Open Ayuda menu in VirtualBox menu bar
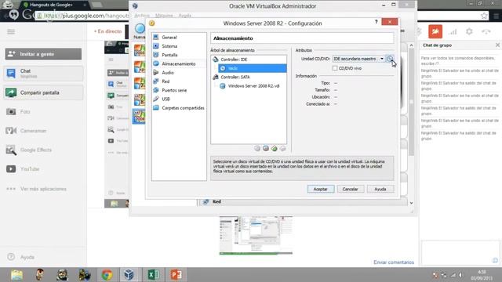 [x=185, y=16]
